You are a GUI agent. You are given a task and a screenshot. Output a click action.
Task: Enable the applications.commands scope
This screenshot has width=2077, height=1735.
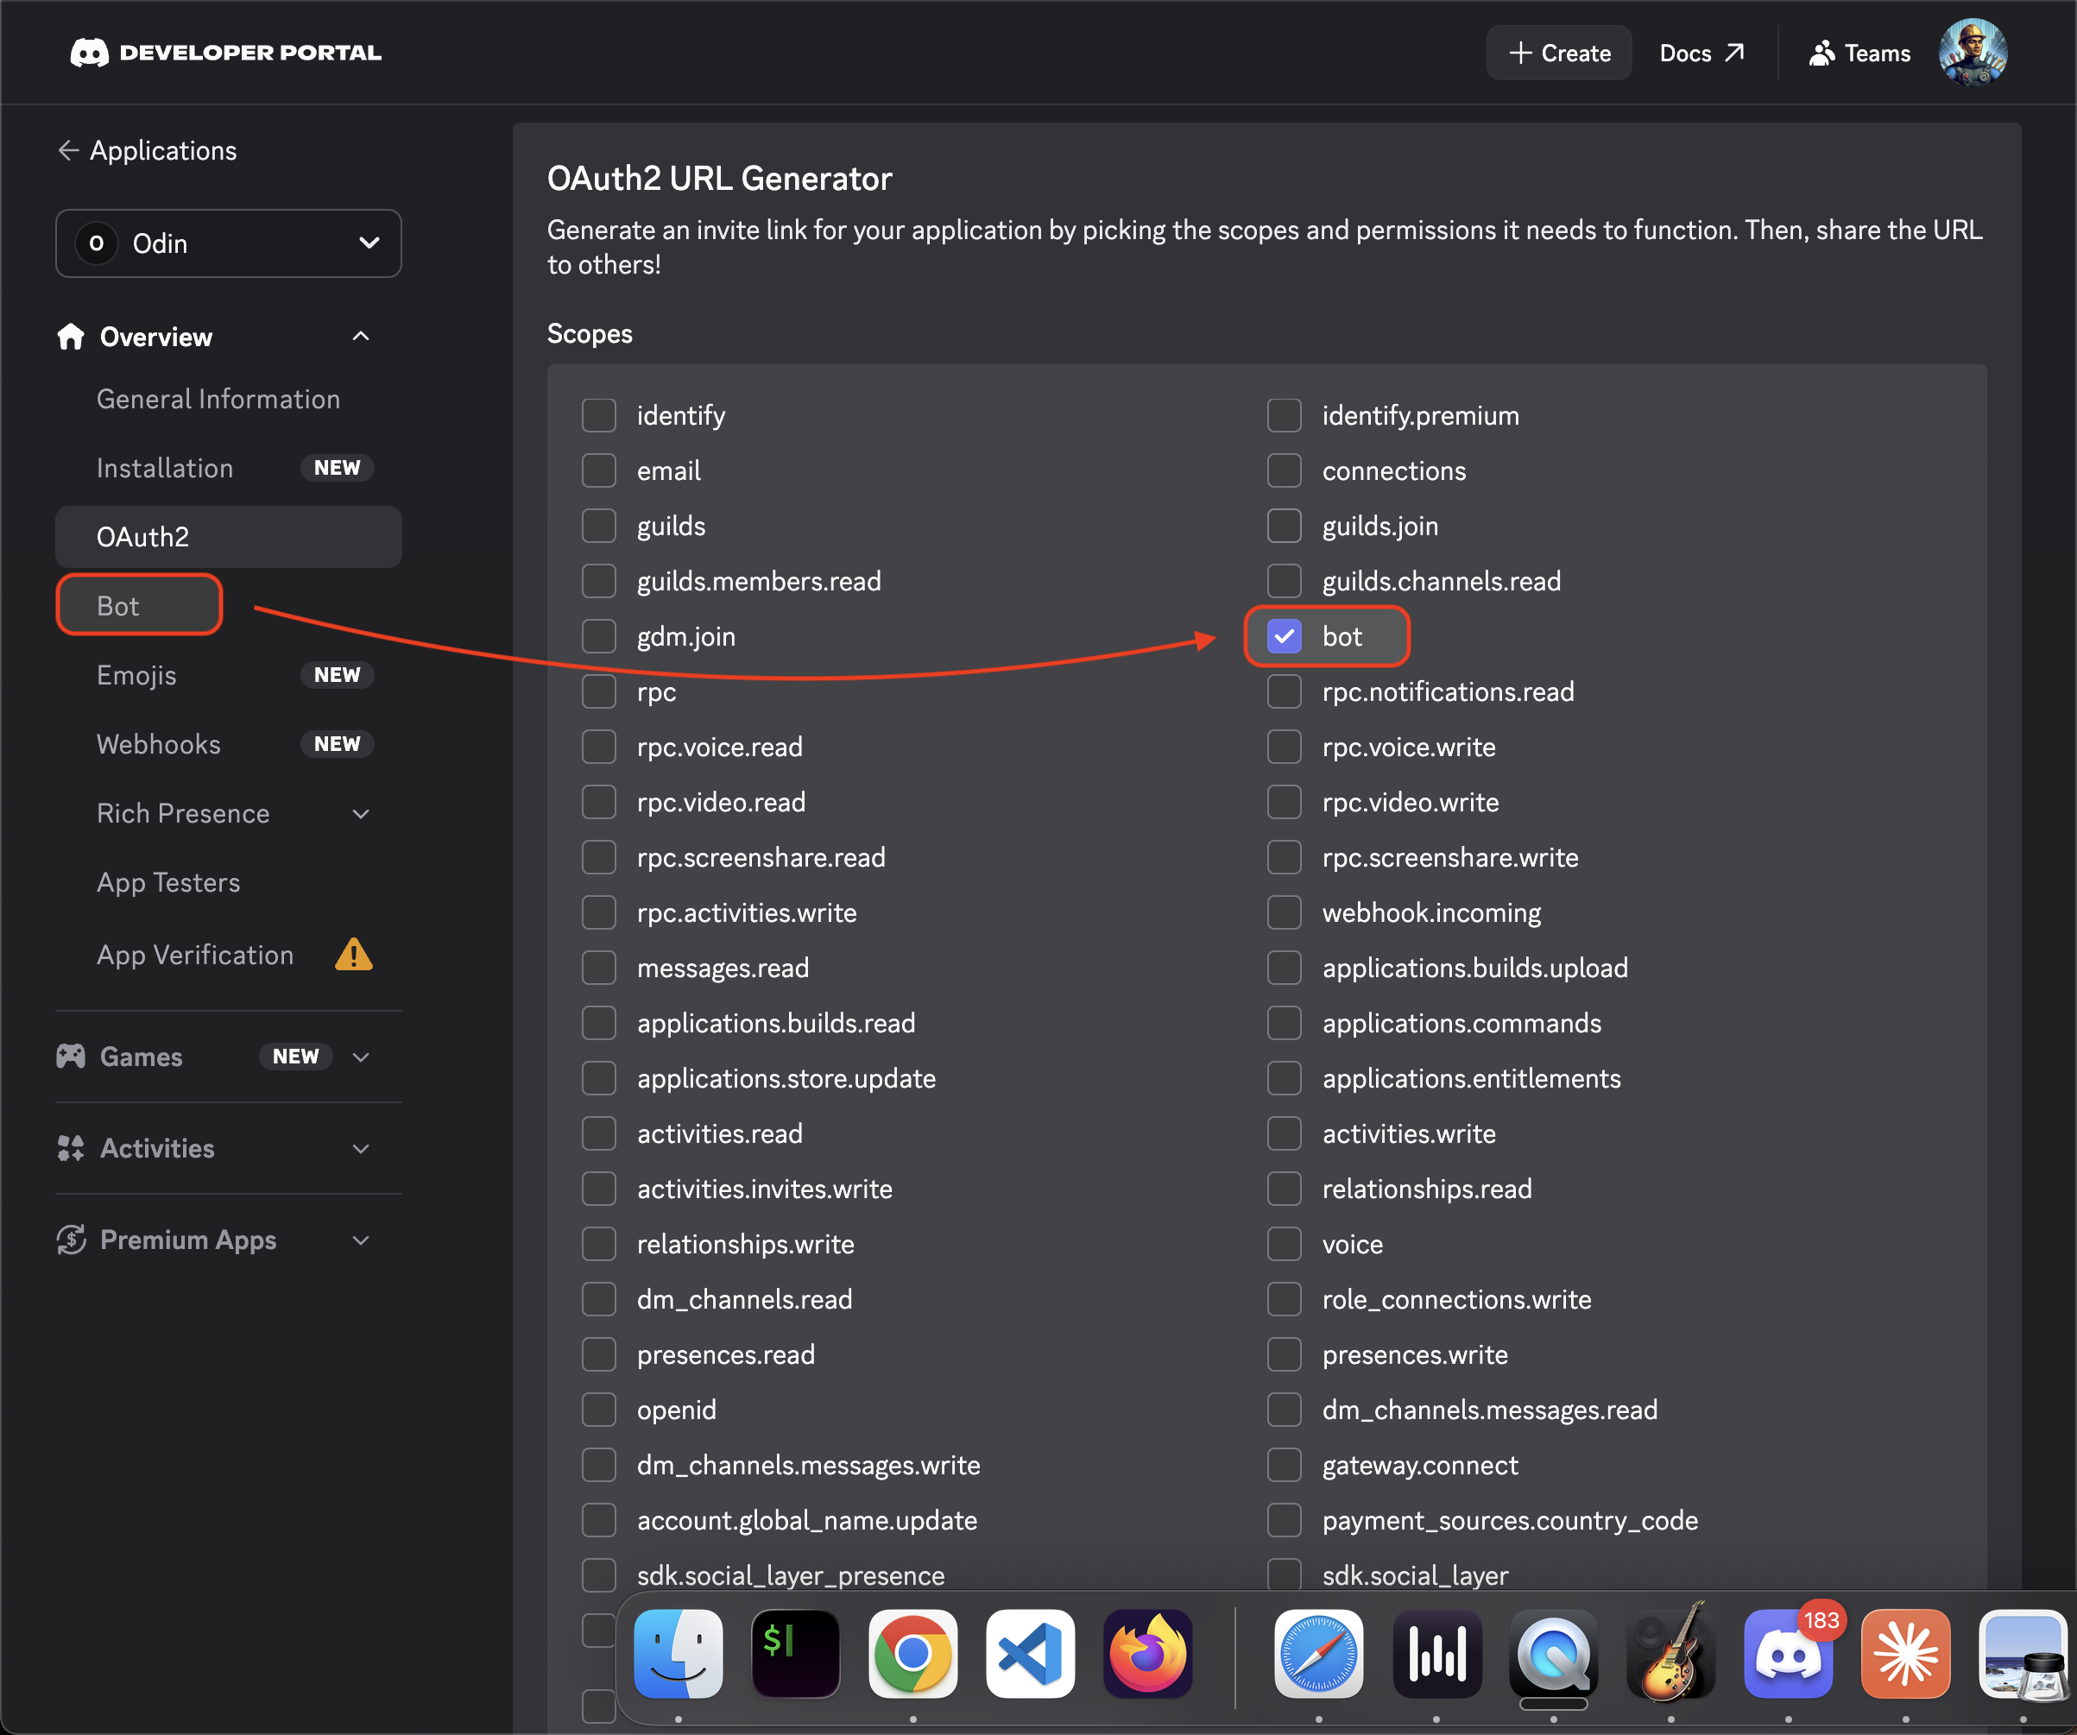(1284, 1023)
